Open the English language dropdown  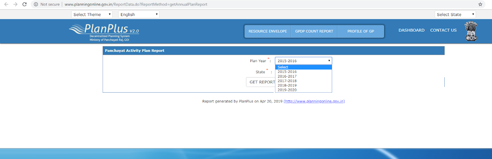click(139, 14)
